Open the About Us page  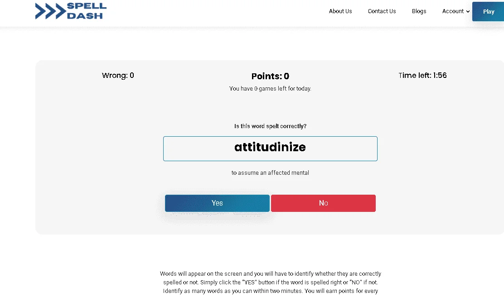pyautogui.click(x=340, y=11)
